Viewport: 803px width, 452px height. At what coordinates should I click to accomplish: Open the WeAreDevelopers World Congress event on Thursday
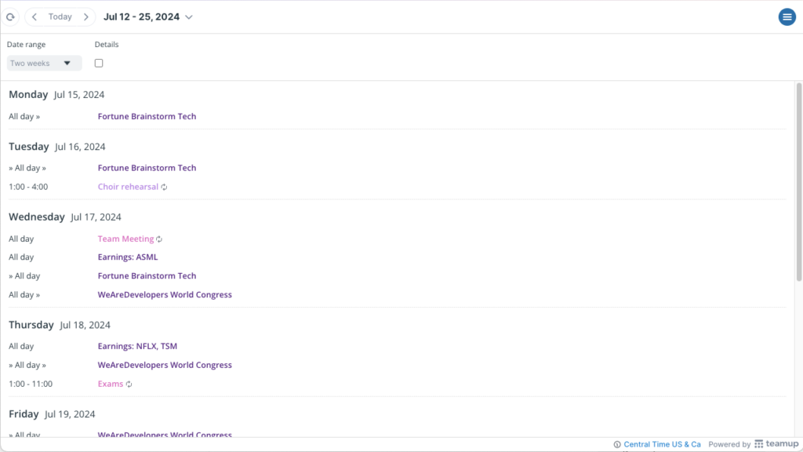(165, 365)
